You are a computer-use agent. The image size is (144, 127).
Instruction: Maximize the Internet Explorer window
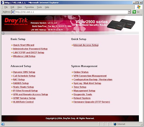[138, 3]
